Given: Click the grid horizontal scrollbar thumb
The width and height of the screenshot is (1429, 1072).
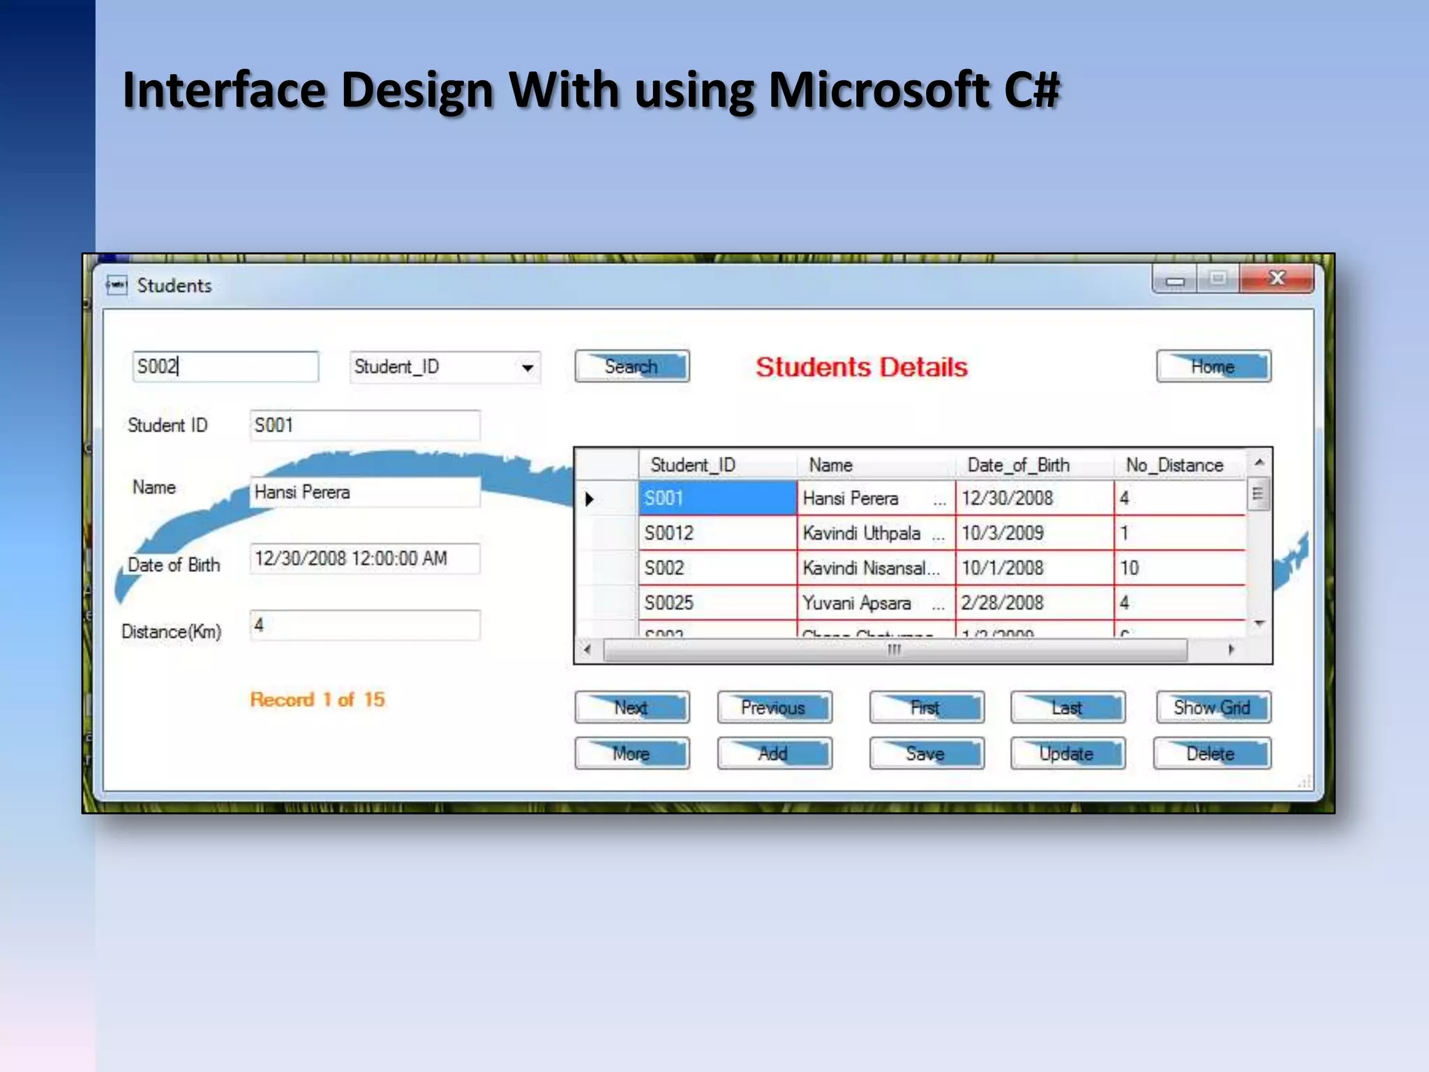Looking at the screenshot, I should pyautogui.click(x=895, y=650).
